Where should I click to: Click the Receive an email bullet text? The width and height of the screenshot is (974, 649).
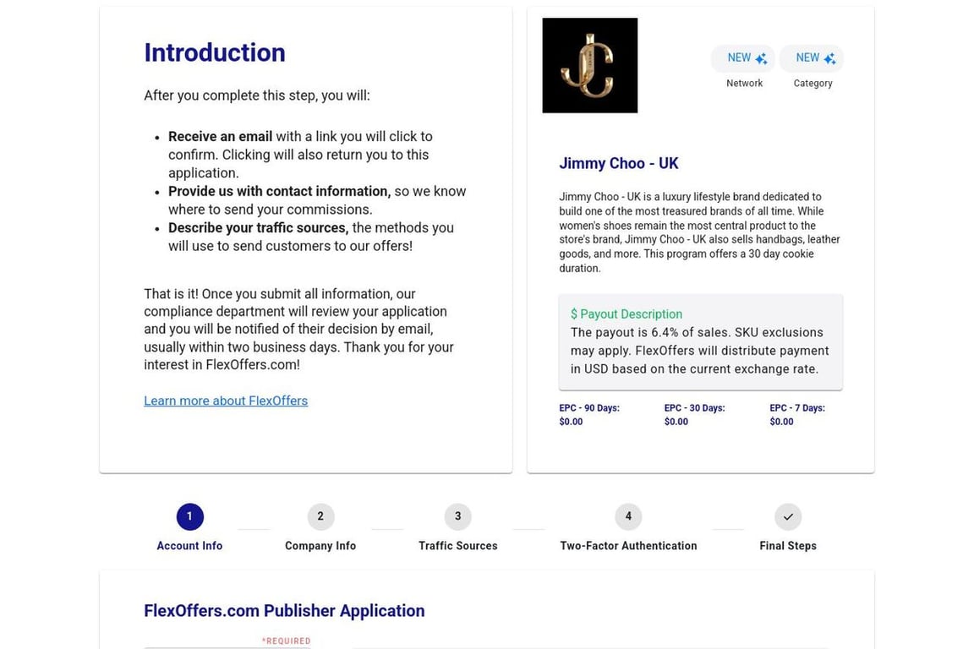(220, 137)
